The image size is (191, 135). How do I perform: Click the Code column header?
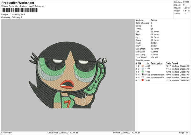pyautogui.click(x=168, y=63)
